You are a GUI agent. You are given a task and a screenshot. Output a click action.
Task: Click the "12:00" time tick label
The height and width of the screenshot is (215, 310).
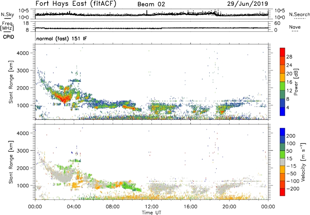(152, 207)
